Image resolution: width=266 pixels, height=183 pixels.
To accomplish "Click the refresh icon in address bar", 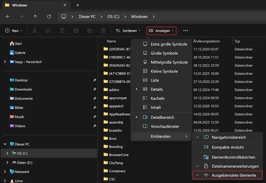I will pyautogui.click(x=49, y=17).
